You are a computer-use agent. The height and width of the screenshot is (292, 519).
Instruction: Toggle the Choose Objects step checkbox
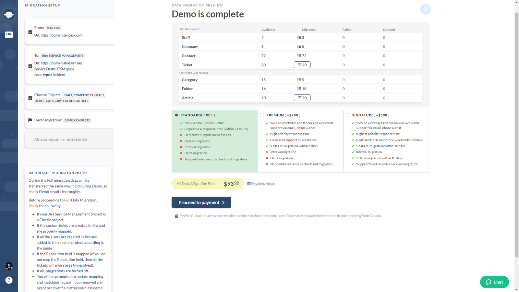click(x=30, y=98)
